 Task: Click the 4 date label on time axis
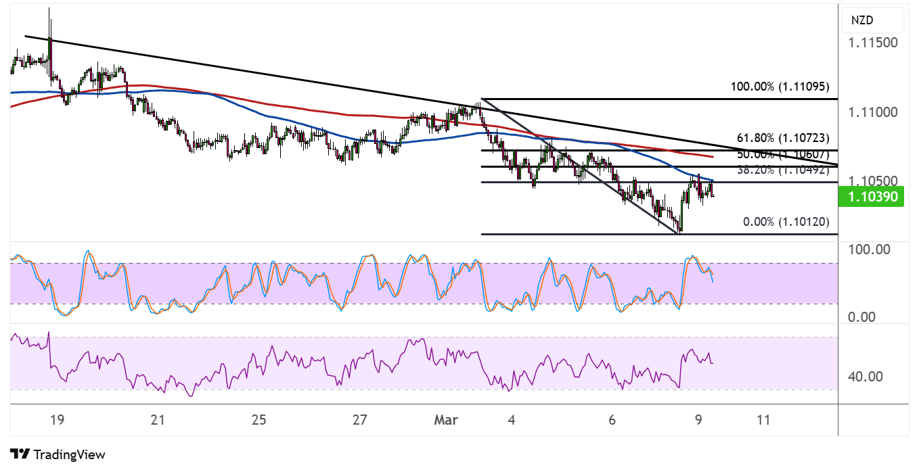(512, 420)
